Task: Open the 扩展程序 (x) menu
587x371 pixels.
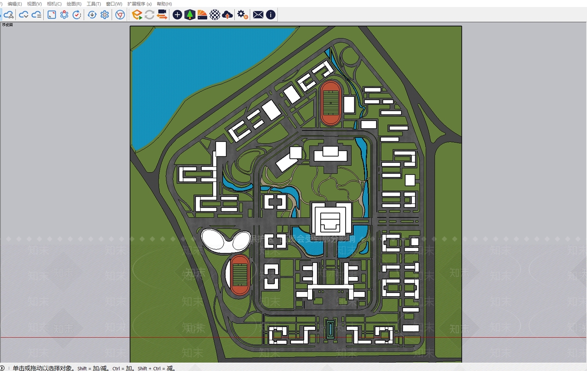Action: (139, 4)
